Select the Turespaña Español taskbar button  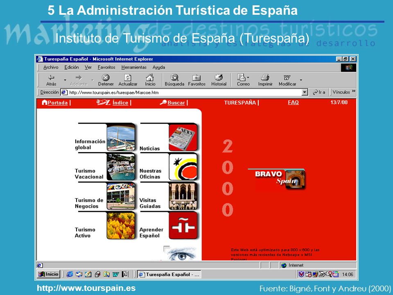pos(169,275)
